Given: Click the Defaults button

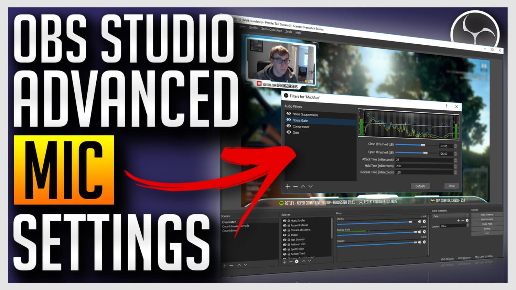Looking at the screenshot, I should pyautogui.click(x=420, y=186).
